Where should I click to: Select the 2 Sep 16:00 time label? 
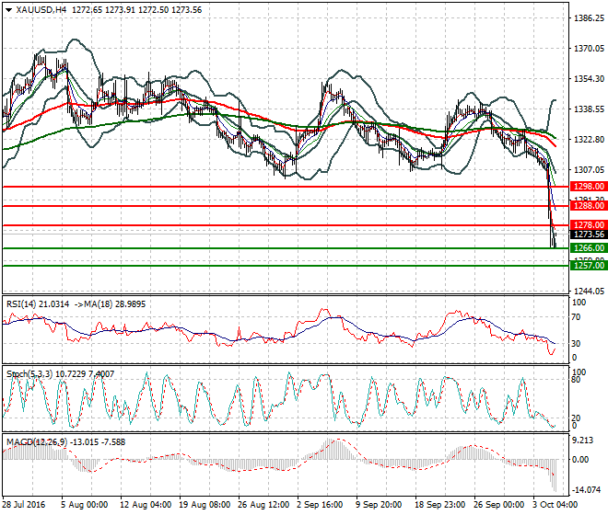[x=320, y=505]
